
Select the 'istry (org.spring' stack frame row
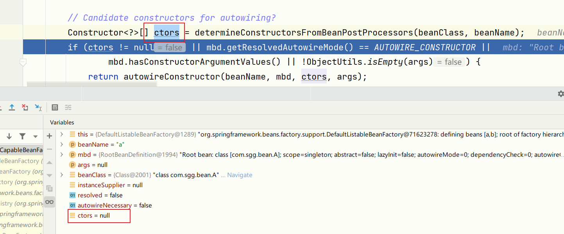21,203
